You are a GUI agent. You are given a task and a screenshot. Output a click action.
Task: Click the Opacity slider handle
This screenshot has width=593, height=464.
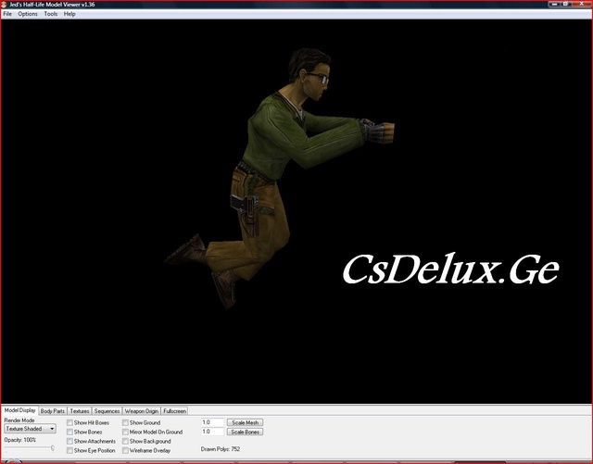52,448
